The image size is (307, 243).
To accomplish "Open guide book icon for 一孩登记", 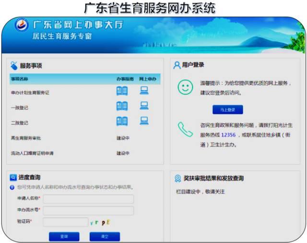I will (x=122, y=106).
